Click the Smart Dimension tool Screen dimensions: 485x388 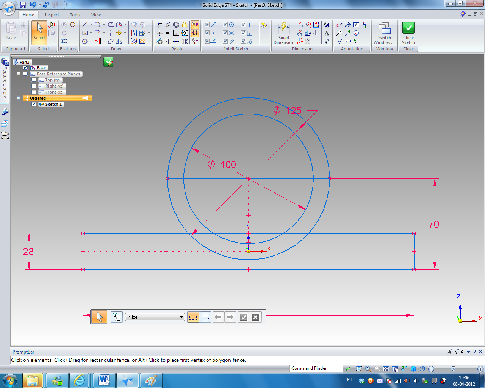point(284,33)
